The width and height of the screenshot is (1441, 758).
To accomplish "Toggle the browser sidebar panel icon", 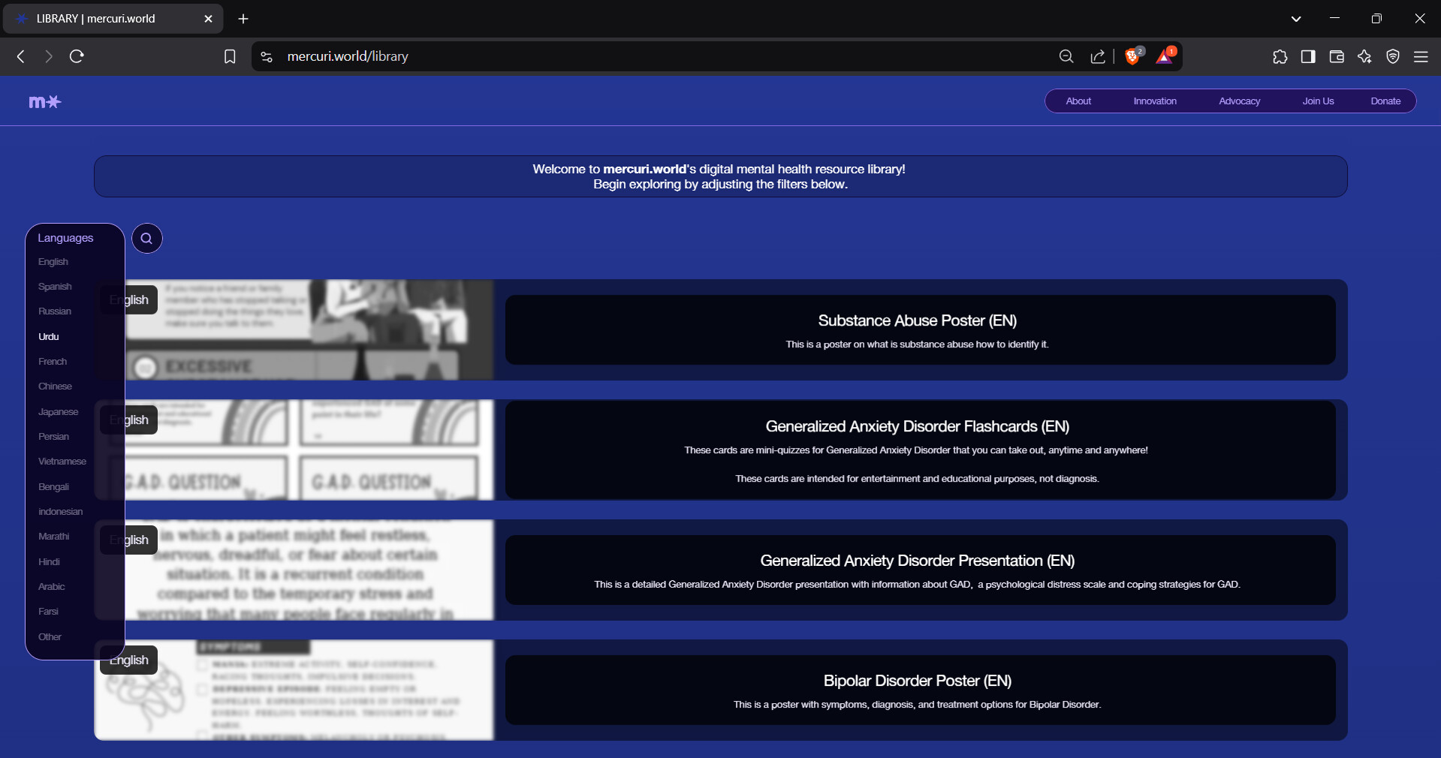I will [x=1308, y=57].
